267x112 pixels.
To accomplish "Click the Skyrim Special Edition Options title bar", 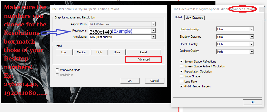I will coord(108,9).
